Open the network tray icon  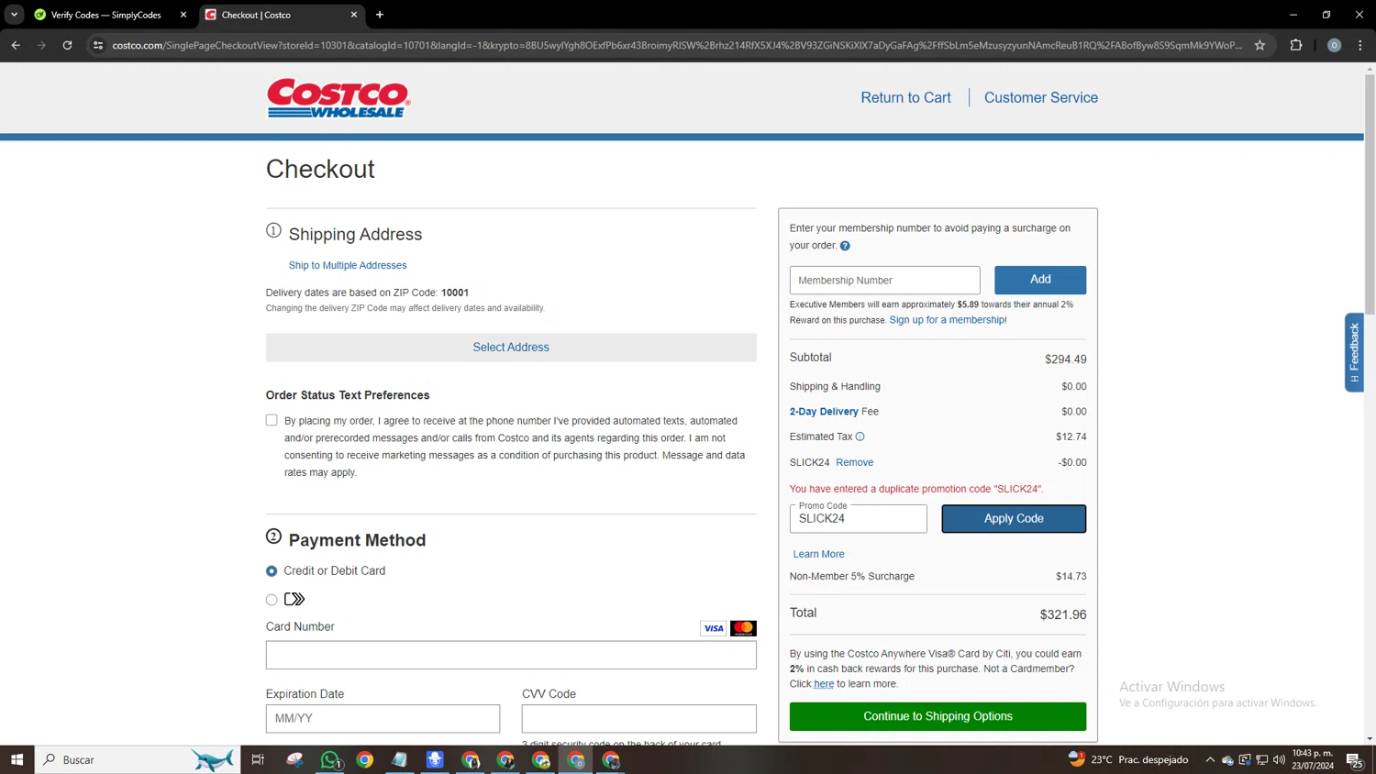tap(1262, 759)
